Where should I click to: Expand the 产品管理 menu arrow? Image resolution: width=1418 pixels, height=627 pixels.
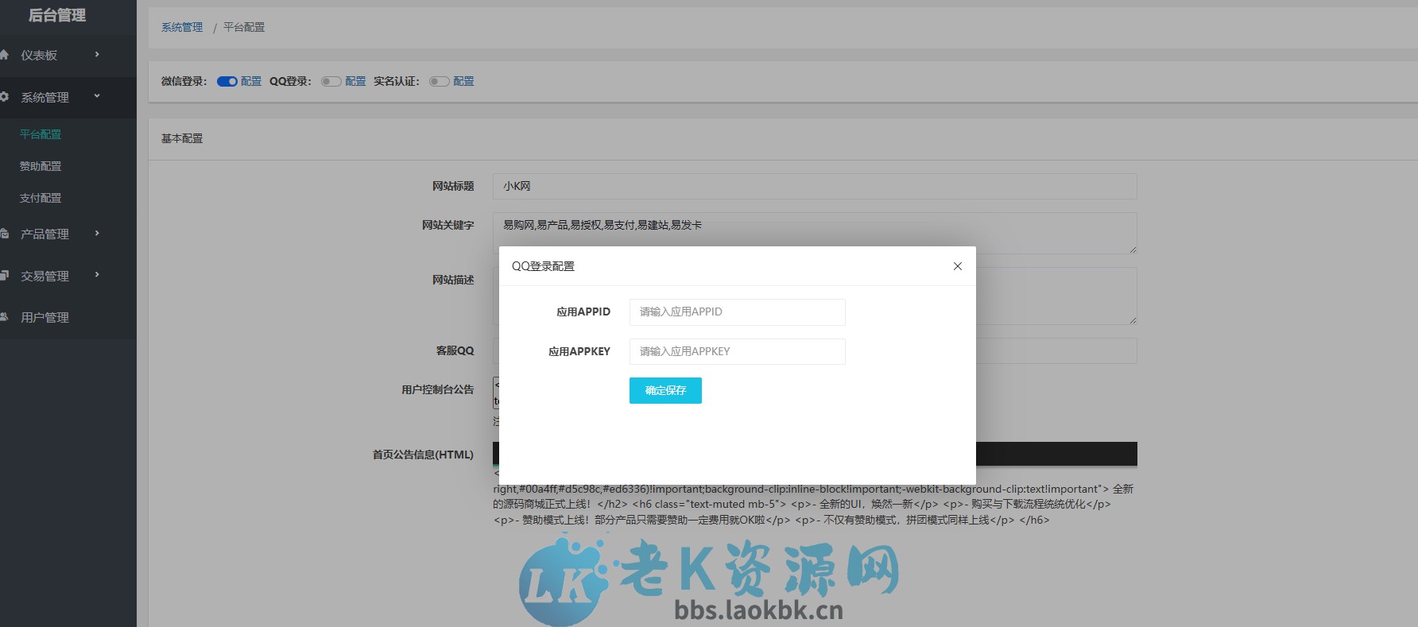(97, 234)
